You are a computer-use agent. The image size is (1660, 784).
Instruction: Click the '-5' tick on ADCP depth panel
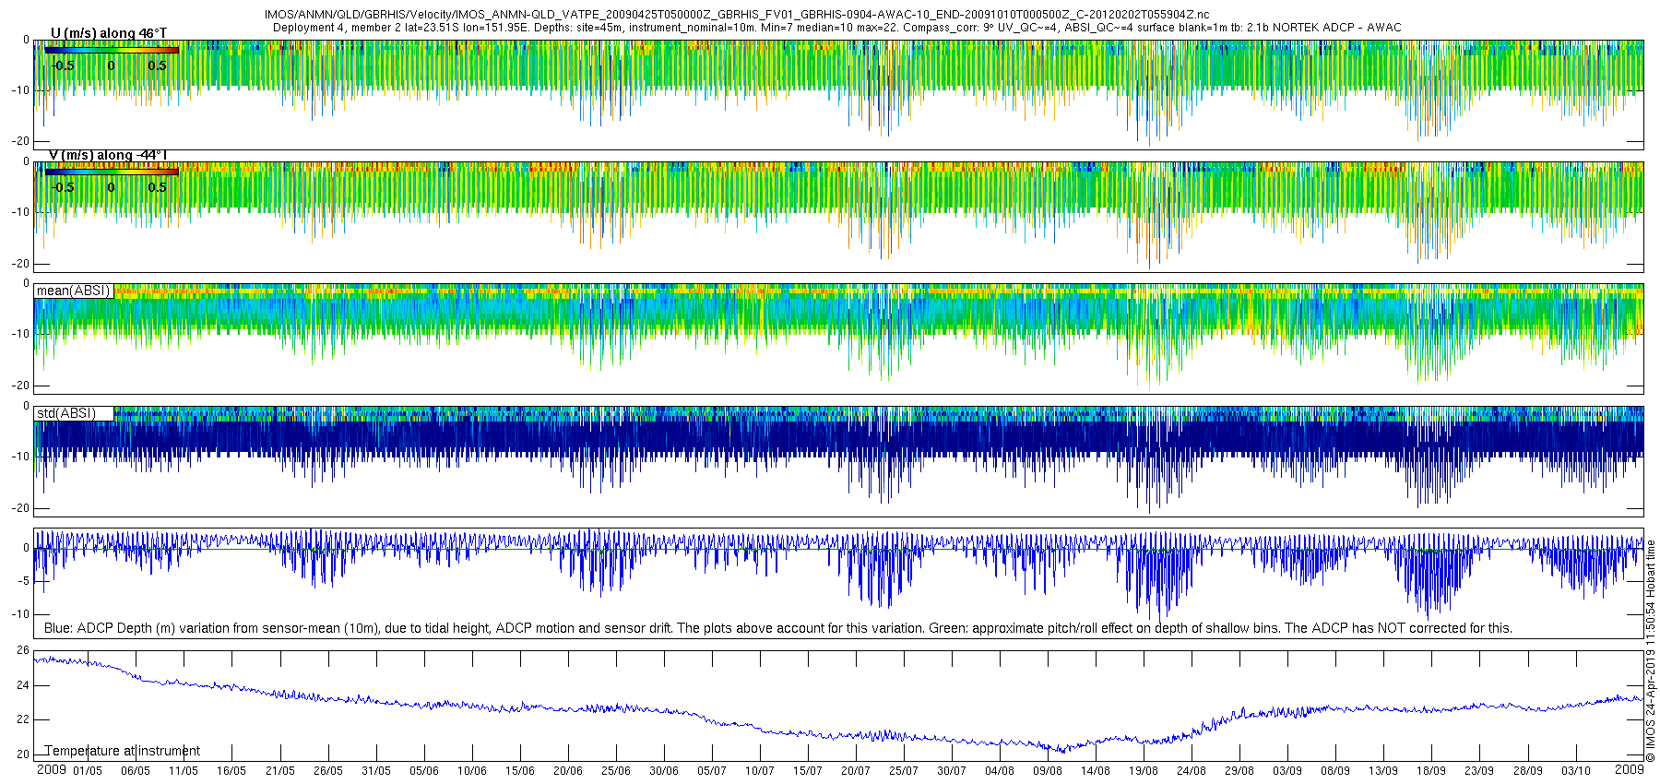coord(24,581)
